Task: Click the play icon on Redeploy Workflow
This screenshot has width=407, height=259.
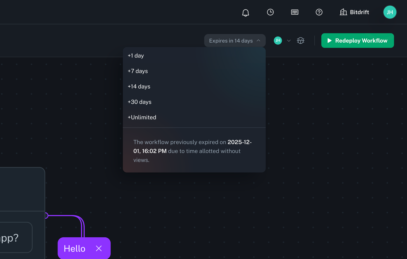Action: point(329,40)
